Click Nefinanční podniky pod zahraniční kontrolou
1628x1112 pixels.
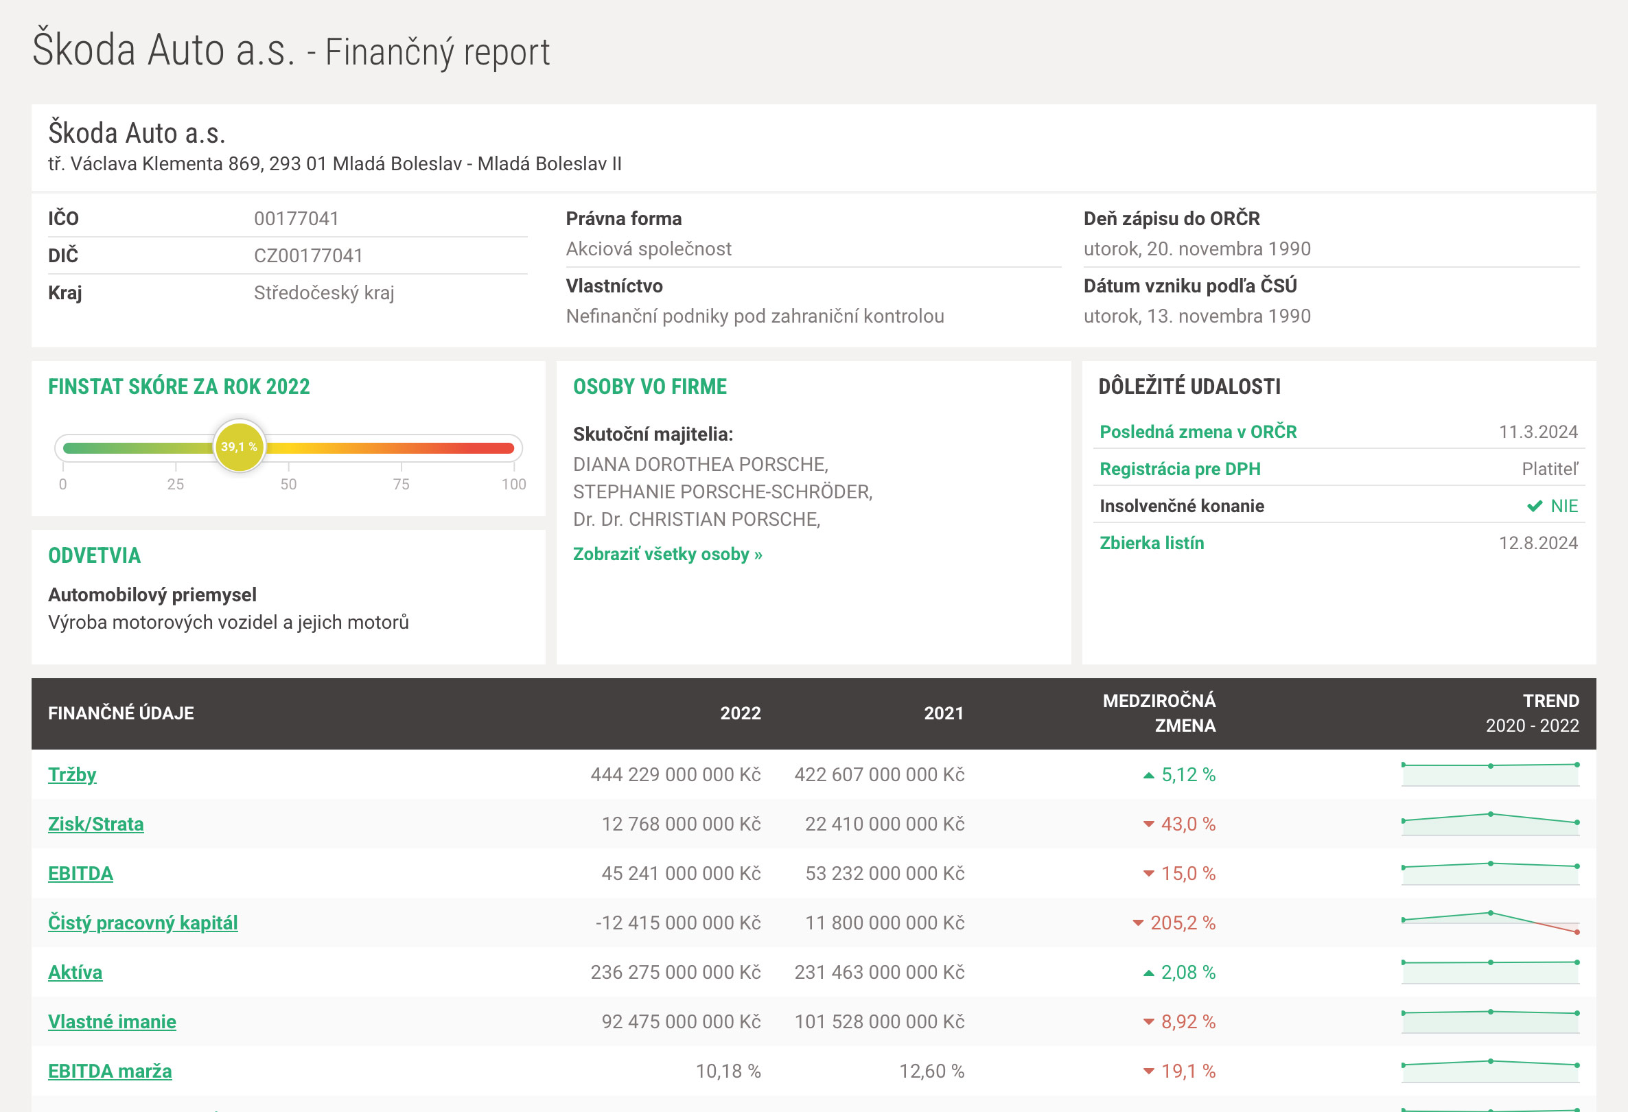coord(755,316)
